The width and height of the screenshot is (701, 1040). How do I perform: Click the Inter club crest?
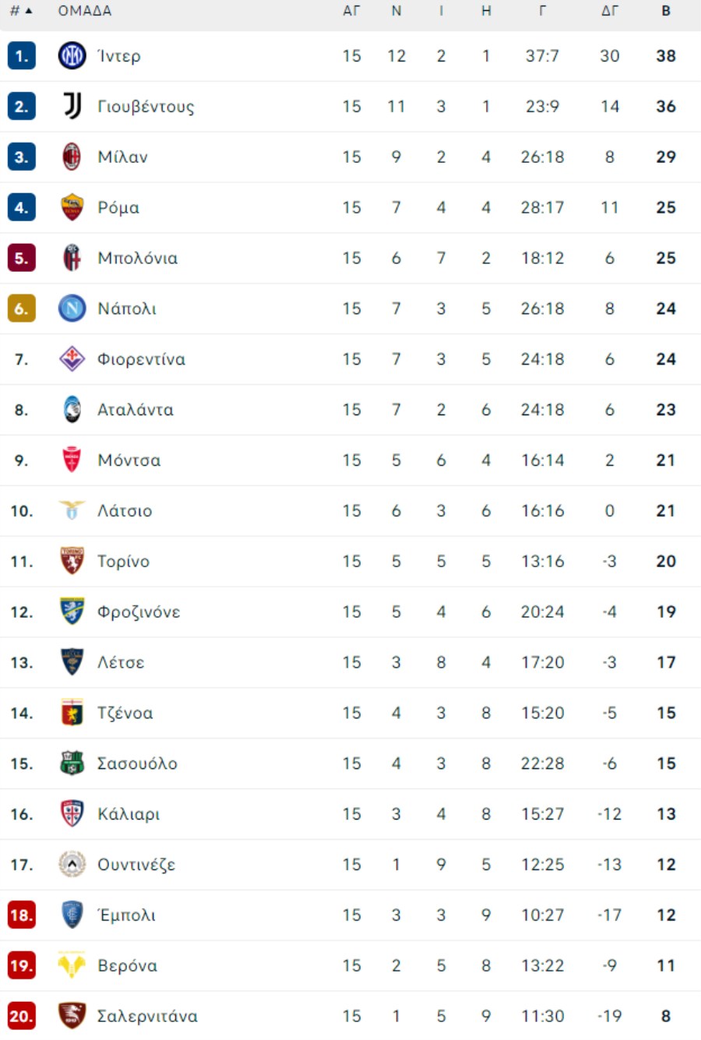[72, 56]
